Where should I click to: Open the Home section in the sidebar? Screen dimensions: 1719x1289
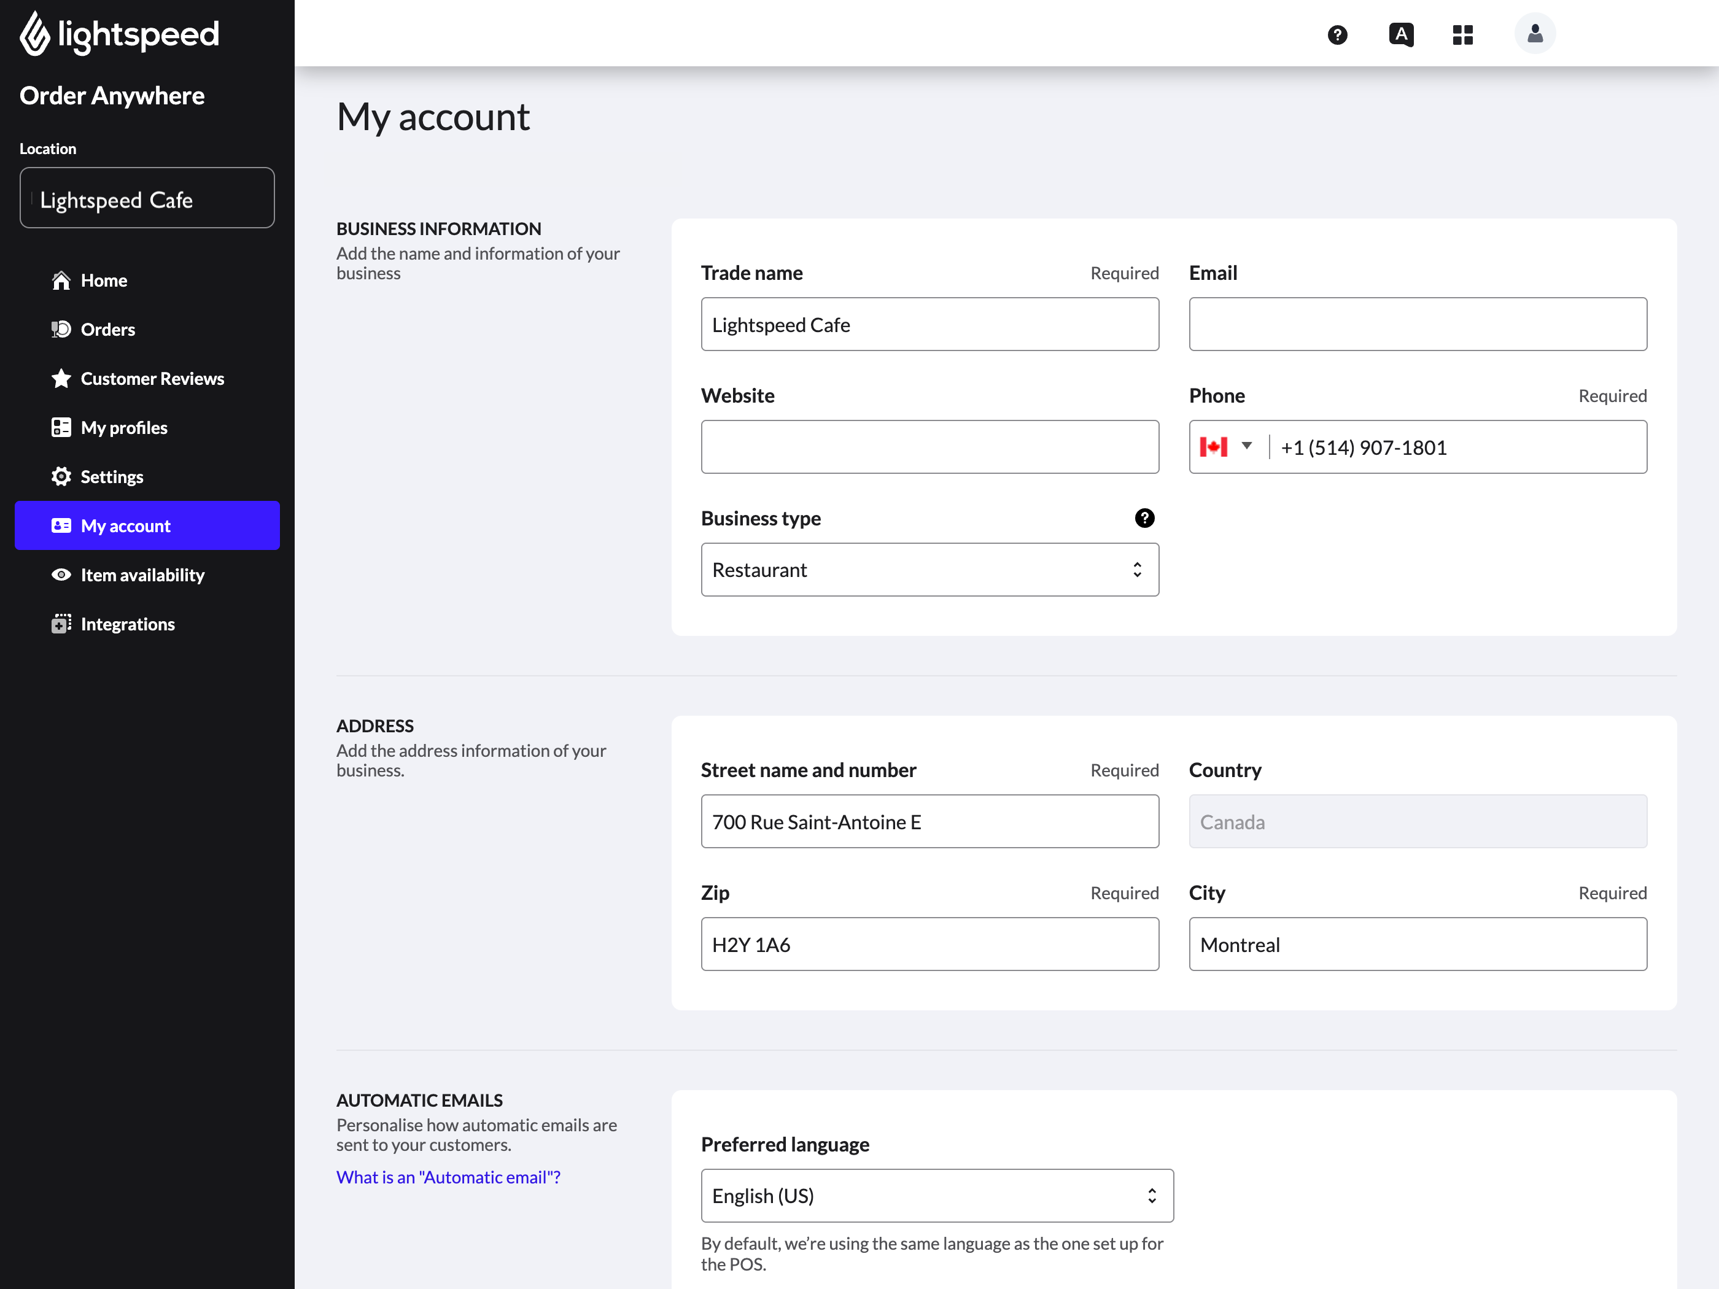click(103, 281)
